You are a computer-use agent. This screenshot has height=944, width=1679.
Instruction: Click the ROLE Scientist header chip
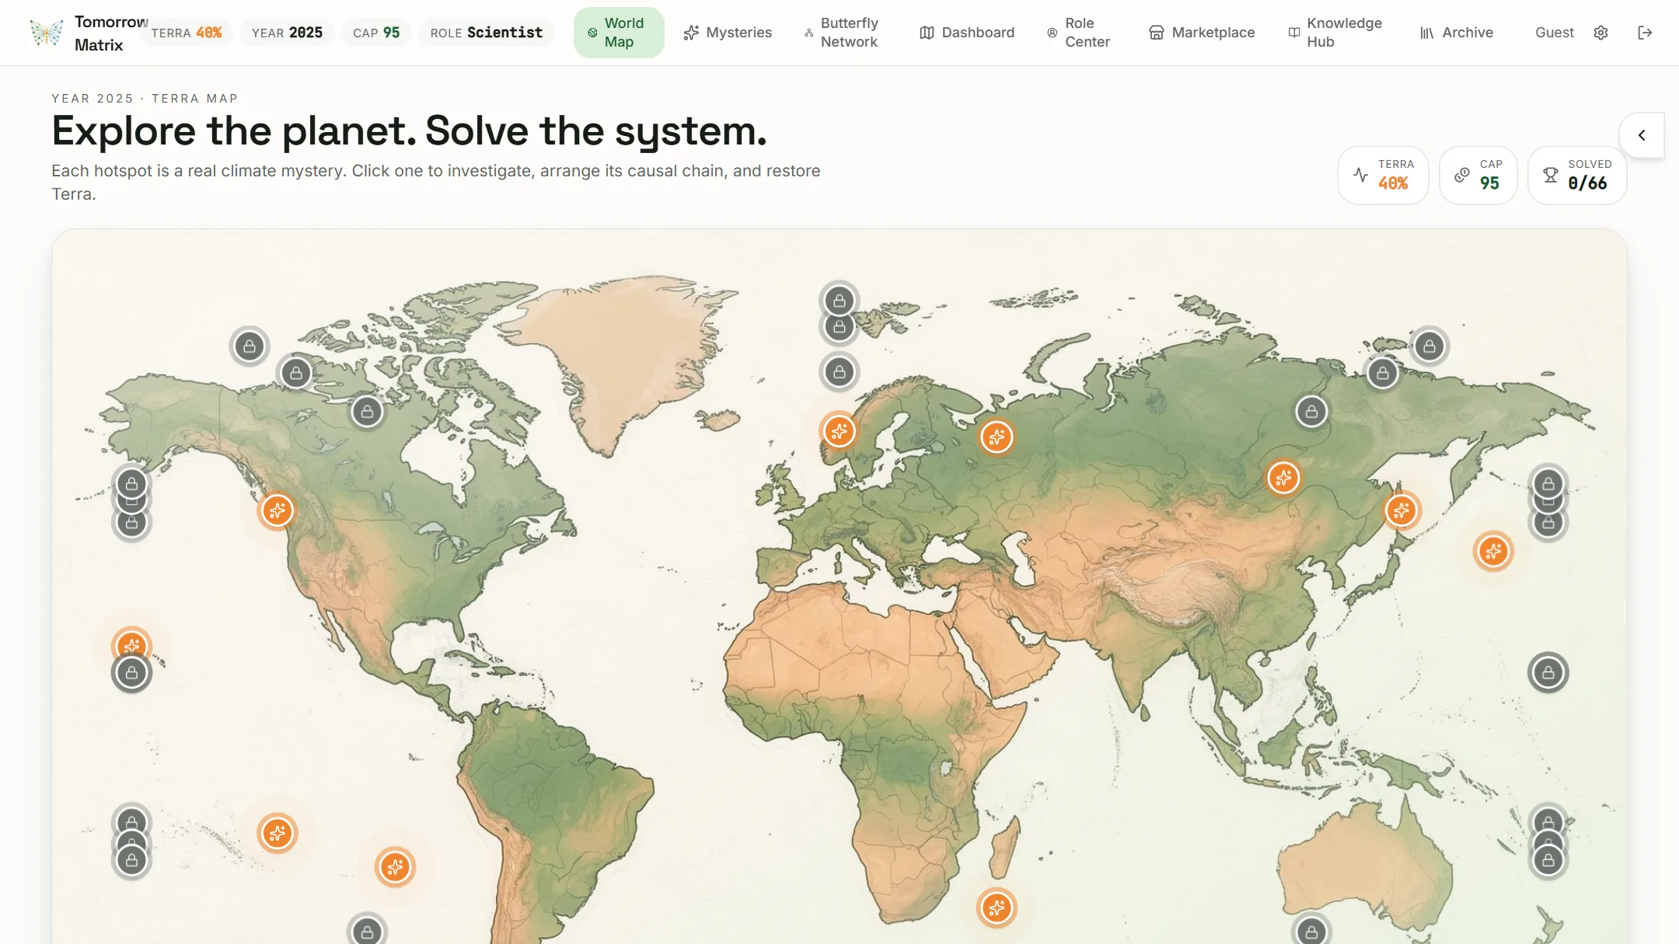[487, 33]
